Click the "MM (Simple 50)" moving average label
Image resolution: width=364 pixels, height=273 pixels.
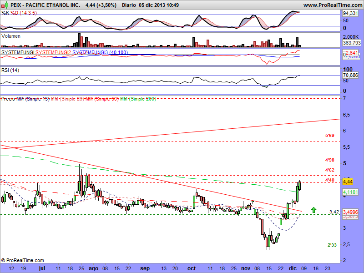102,99
